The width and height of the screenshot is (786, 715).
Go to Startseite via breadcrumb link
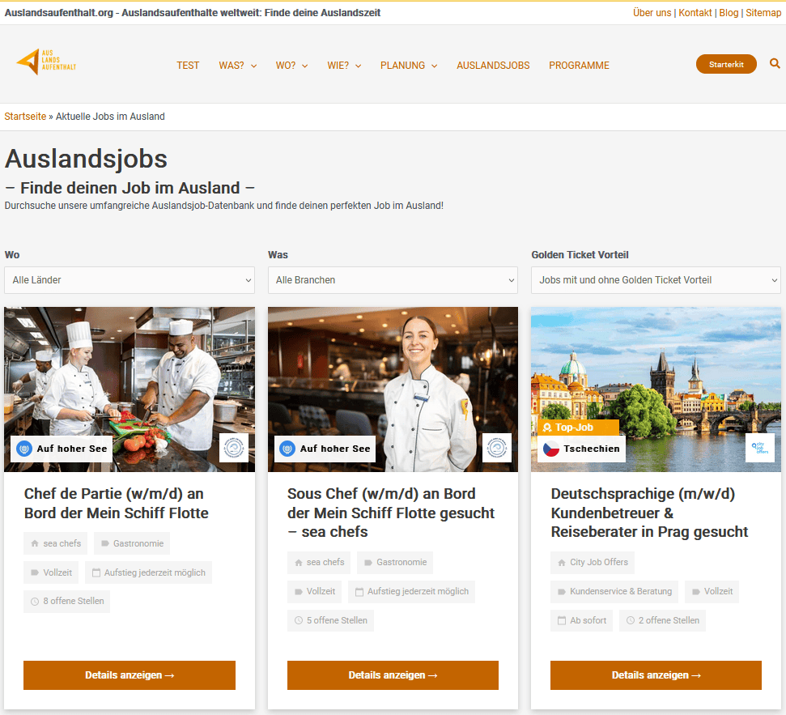(x=25, y=117)
